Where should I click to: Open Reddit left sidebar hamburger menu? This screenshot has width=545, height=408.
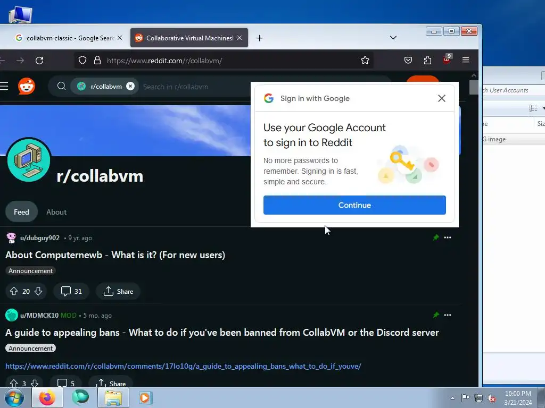pos(4,87)
